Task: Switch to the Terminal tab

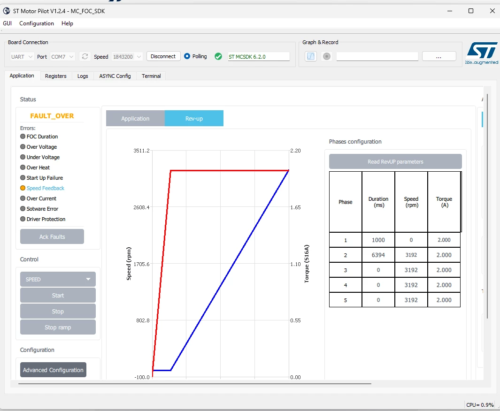Action: (151, 76)
